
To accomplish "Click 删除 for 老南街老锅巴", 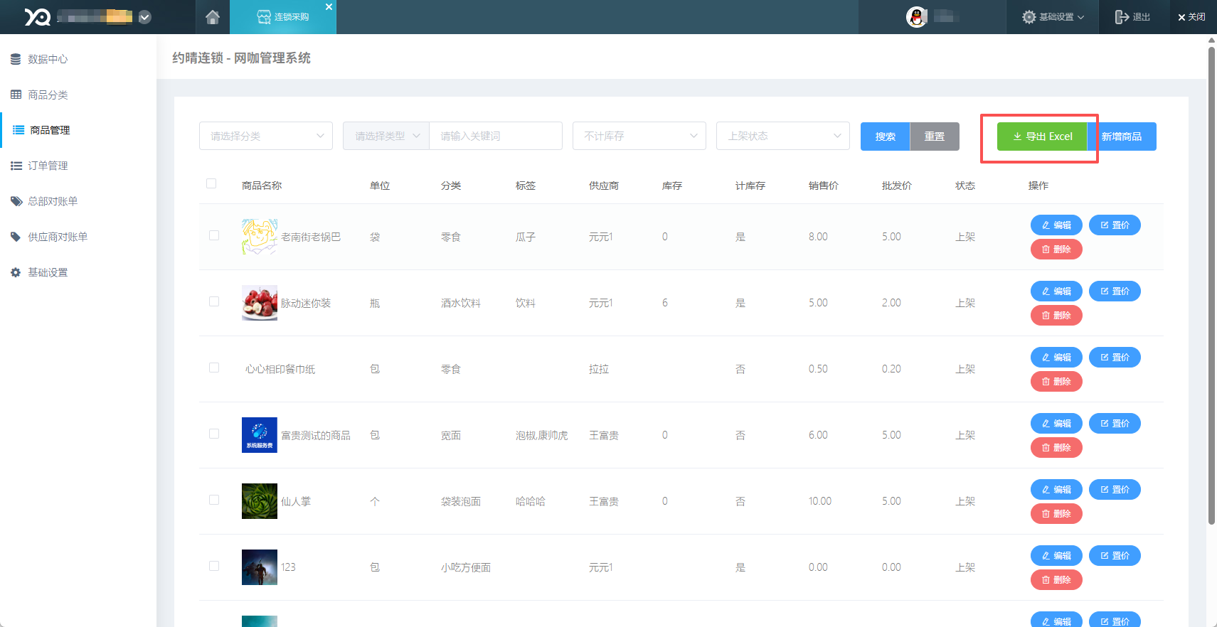I will [x=1056, y=249].
